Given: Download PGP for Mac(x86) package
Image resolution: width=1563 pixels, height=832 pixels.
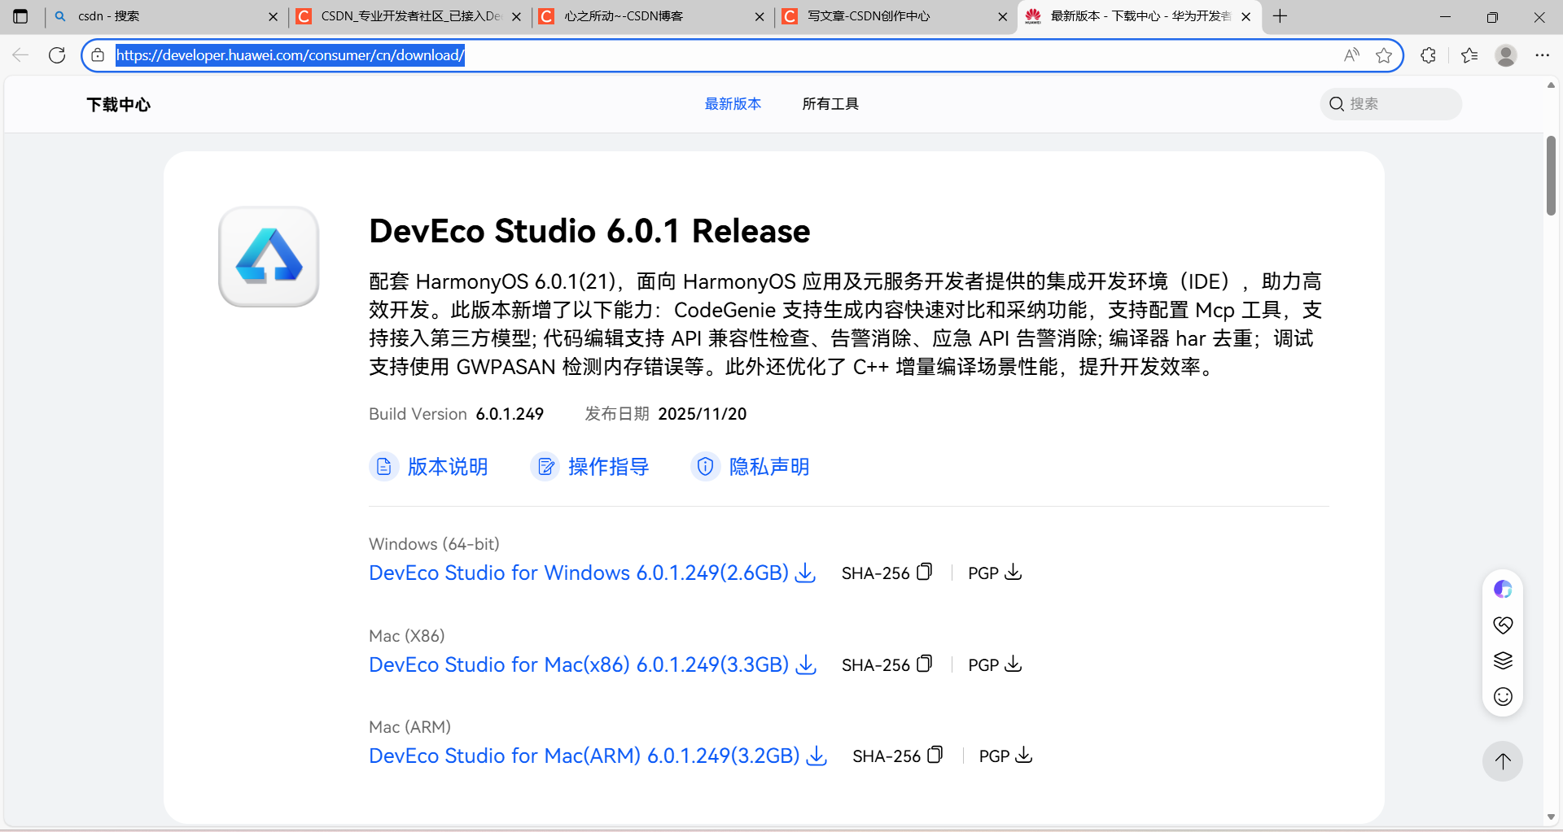Looking at the screenshot, I should (1013, 664).
